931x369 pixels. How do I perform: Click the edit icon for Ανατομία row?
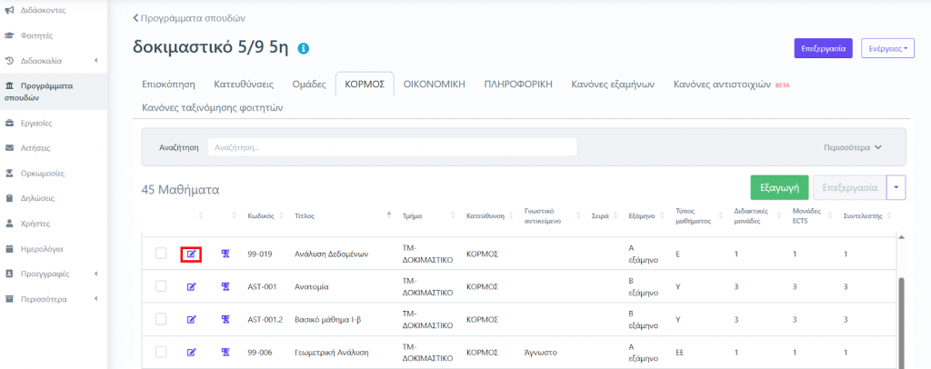point(191,286)
